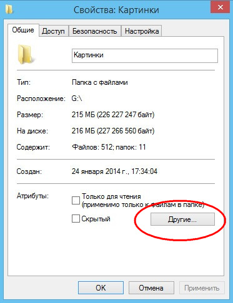The height and width of the screenshot is (303, 233).
Task: Click the Тип: label
Action: (24, 82)
